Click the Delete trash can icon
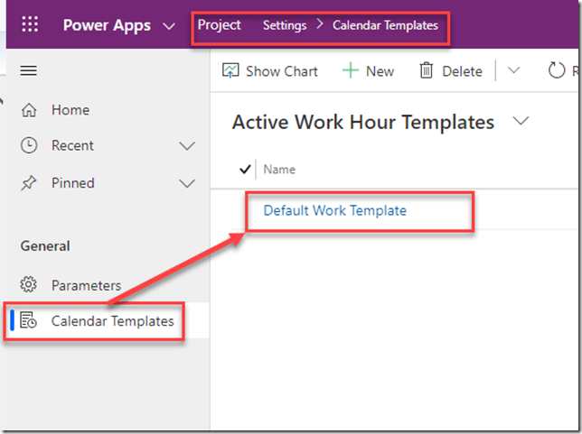The width and height of the screenshot is (582, 434). [x=427, y=71]
